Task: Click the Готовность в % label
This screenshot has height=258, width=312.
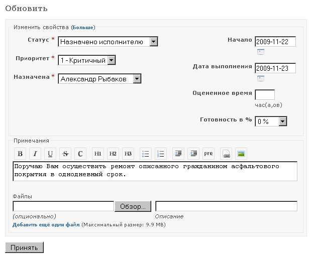Action: (x=226, y=119)
